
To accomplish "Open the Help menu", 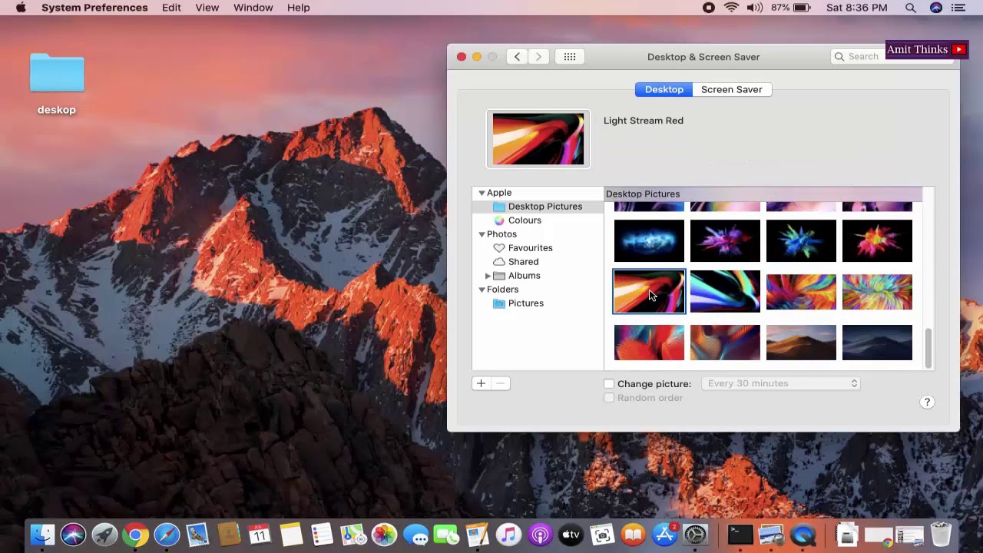I will [299, 8].
